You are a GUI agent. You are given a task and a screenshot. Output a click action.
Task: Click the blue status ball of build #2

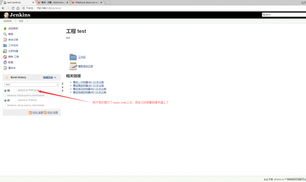tap(5, 91)
